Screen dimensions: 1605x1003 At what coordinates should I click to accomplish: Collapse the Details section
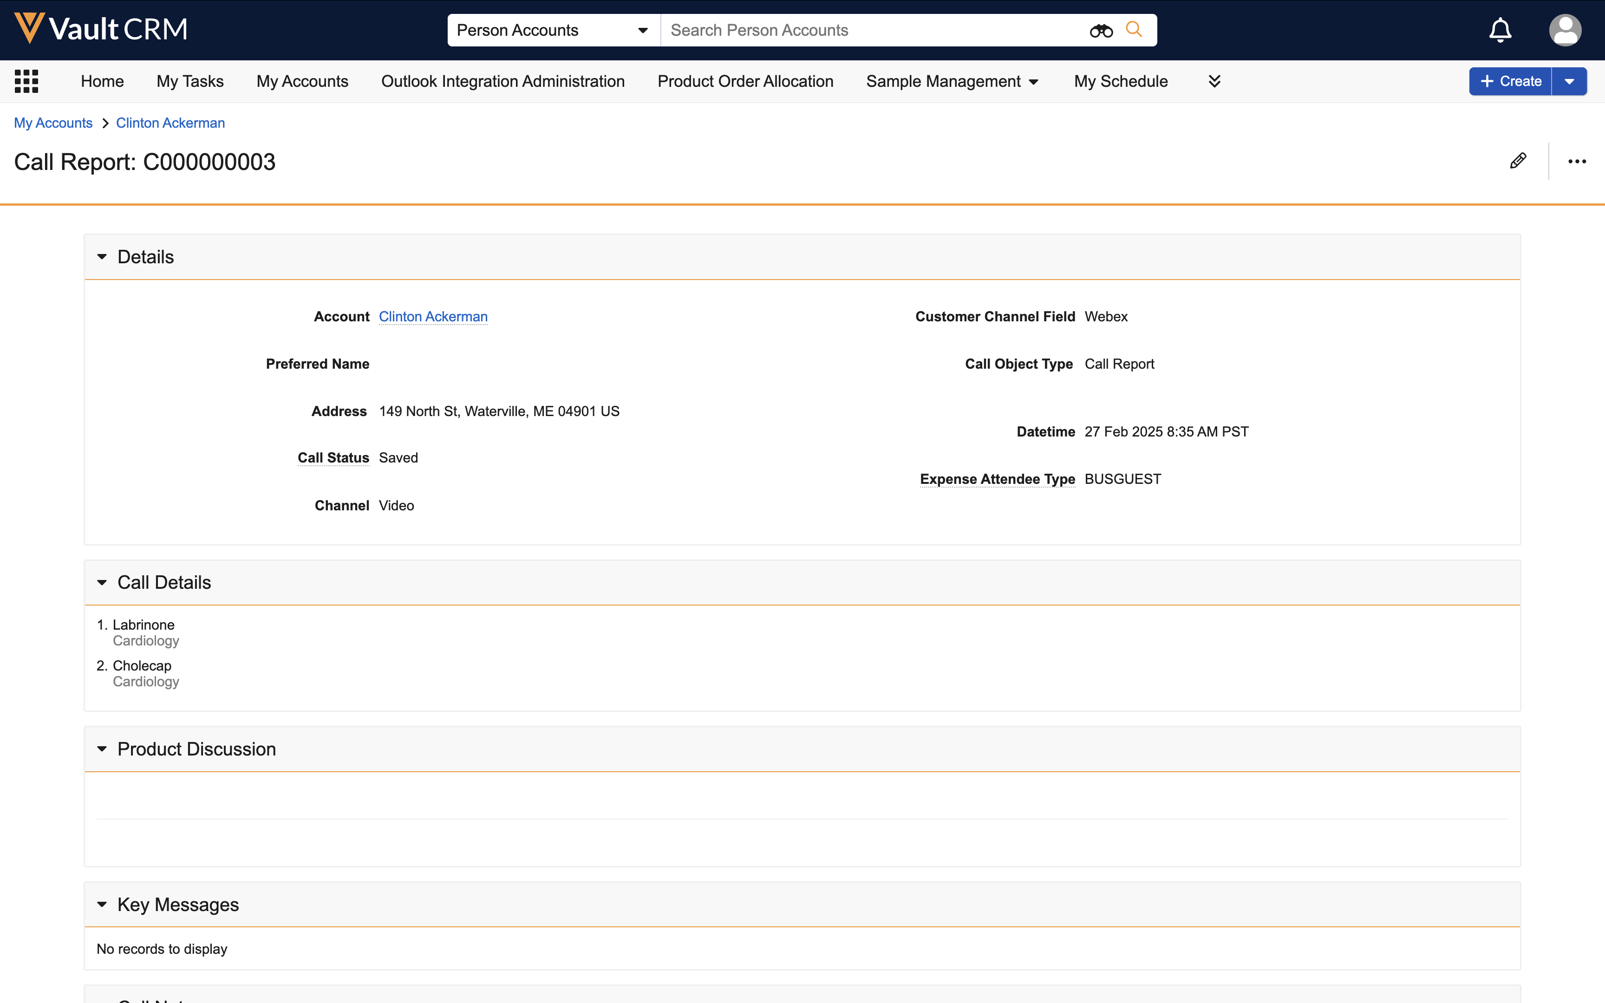click(102, 257)
